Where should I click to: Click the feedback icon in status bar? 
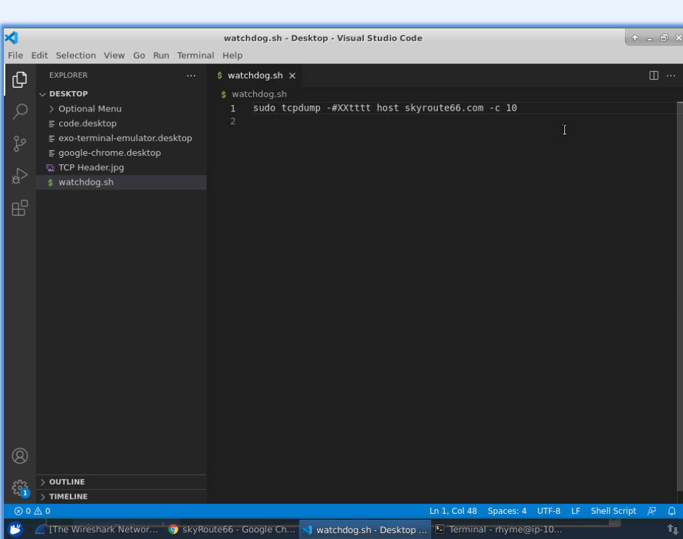click(651, 511)
